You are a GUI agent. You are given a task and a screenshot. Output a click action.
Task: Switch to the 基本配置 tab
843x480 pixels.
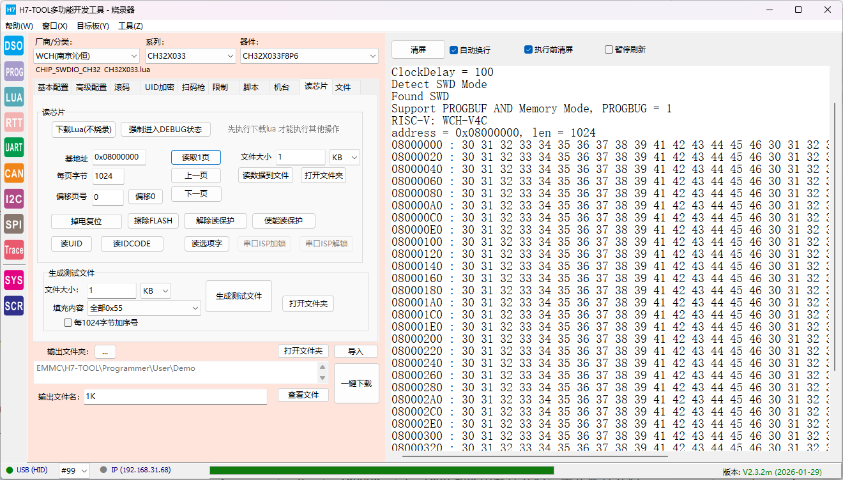click(53, 87)
